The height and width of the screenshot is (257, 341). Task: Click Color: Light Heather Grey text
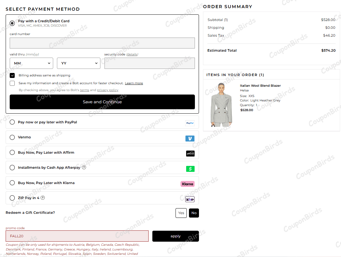point(260,100)
